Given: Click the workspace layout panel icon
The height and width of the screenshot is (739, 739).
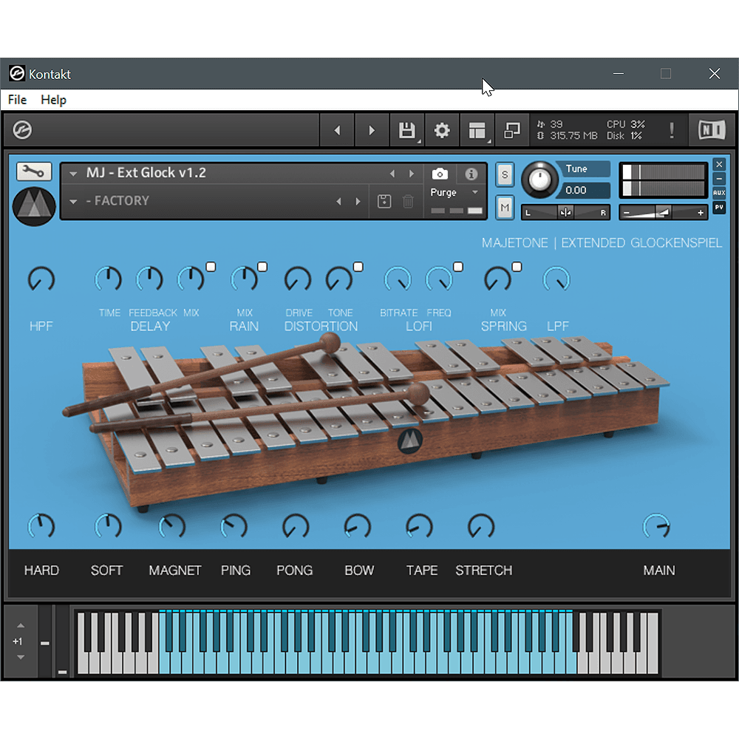Looking at the screenshot, I should point(477,131).
